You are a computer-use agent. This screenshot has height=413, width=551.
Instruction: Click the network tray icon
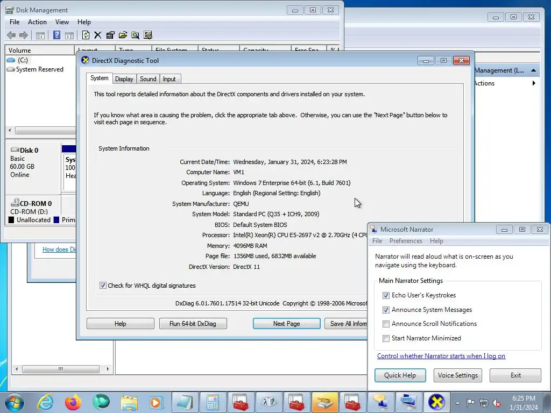[484, 403]
